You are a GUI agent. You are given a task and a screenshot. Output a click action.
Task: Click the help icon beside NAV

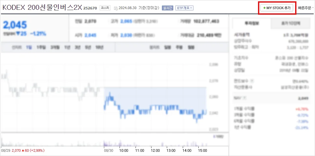244,98
